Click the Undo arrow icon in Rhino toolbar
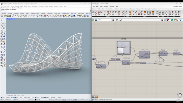This screenshot has height=103, width=183. click(23, 16)
